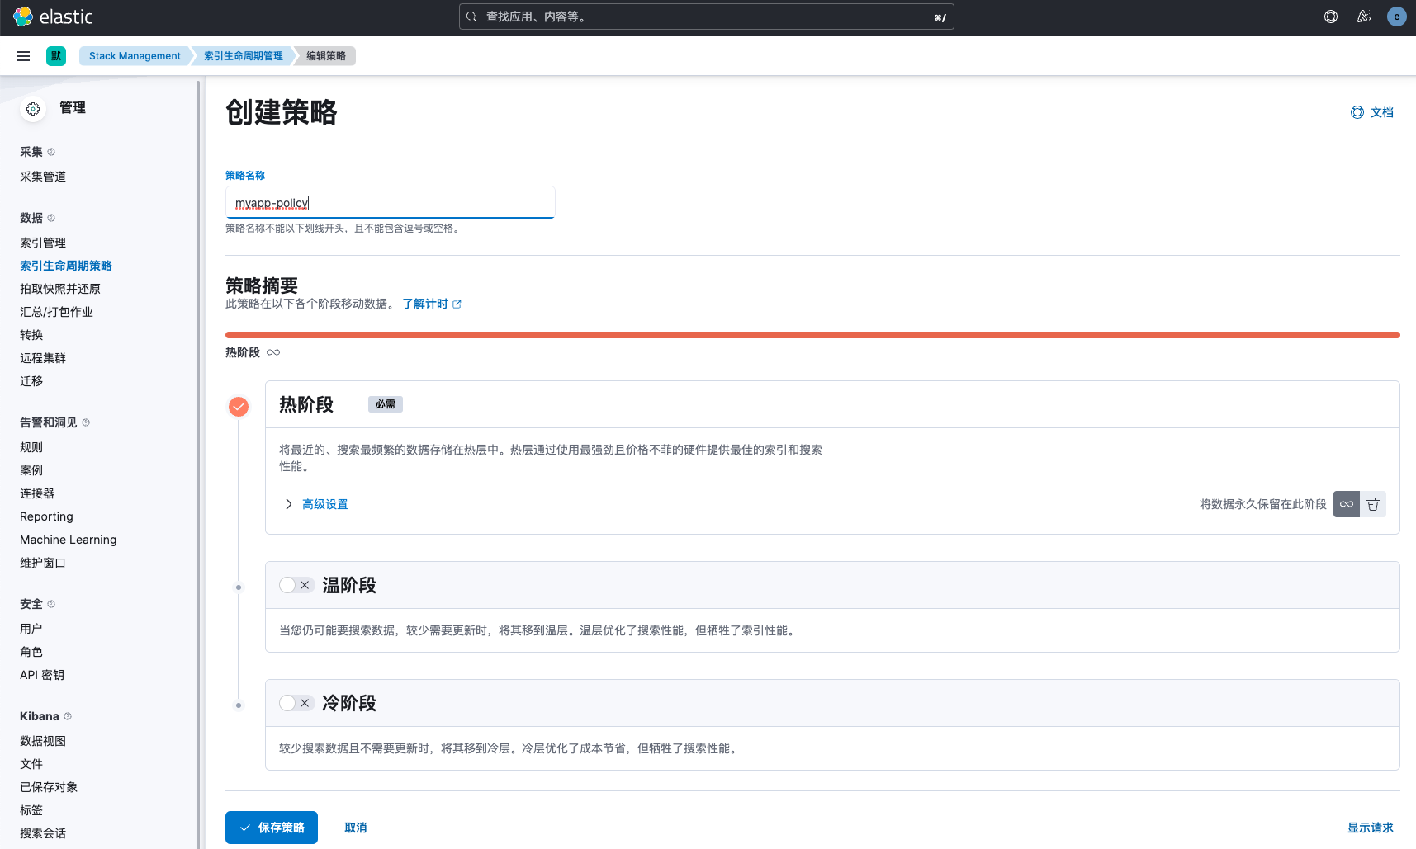The height and width of the screenshot is (849, 1416).
Task: Open the hamburger navigation menu
Action: (x=23, y=56)
